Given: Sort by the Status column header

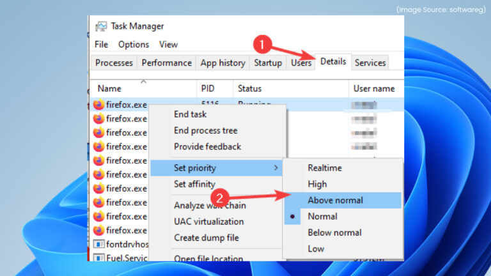Looking at the screenshot, I should point(291,89).
